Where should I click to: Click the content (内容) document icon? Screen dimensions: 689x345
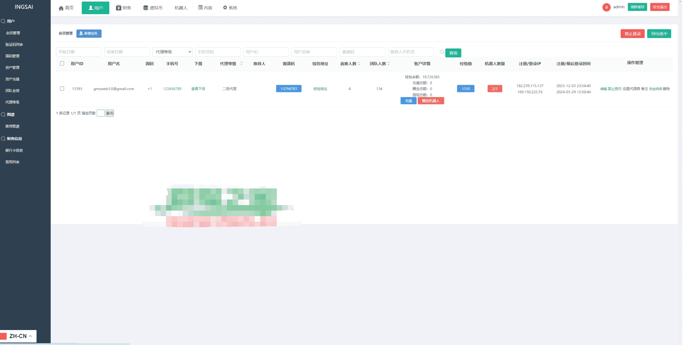click(x=200, y=8)
